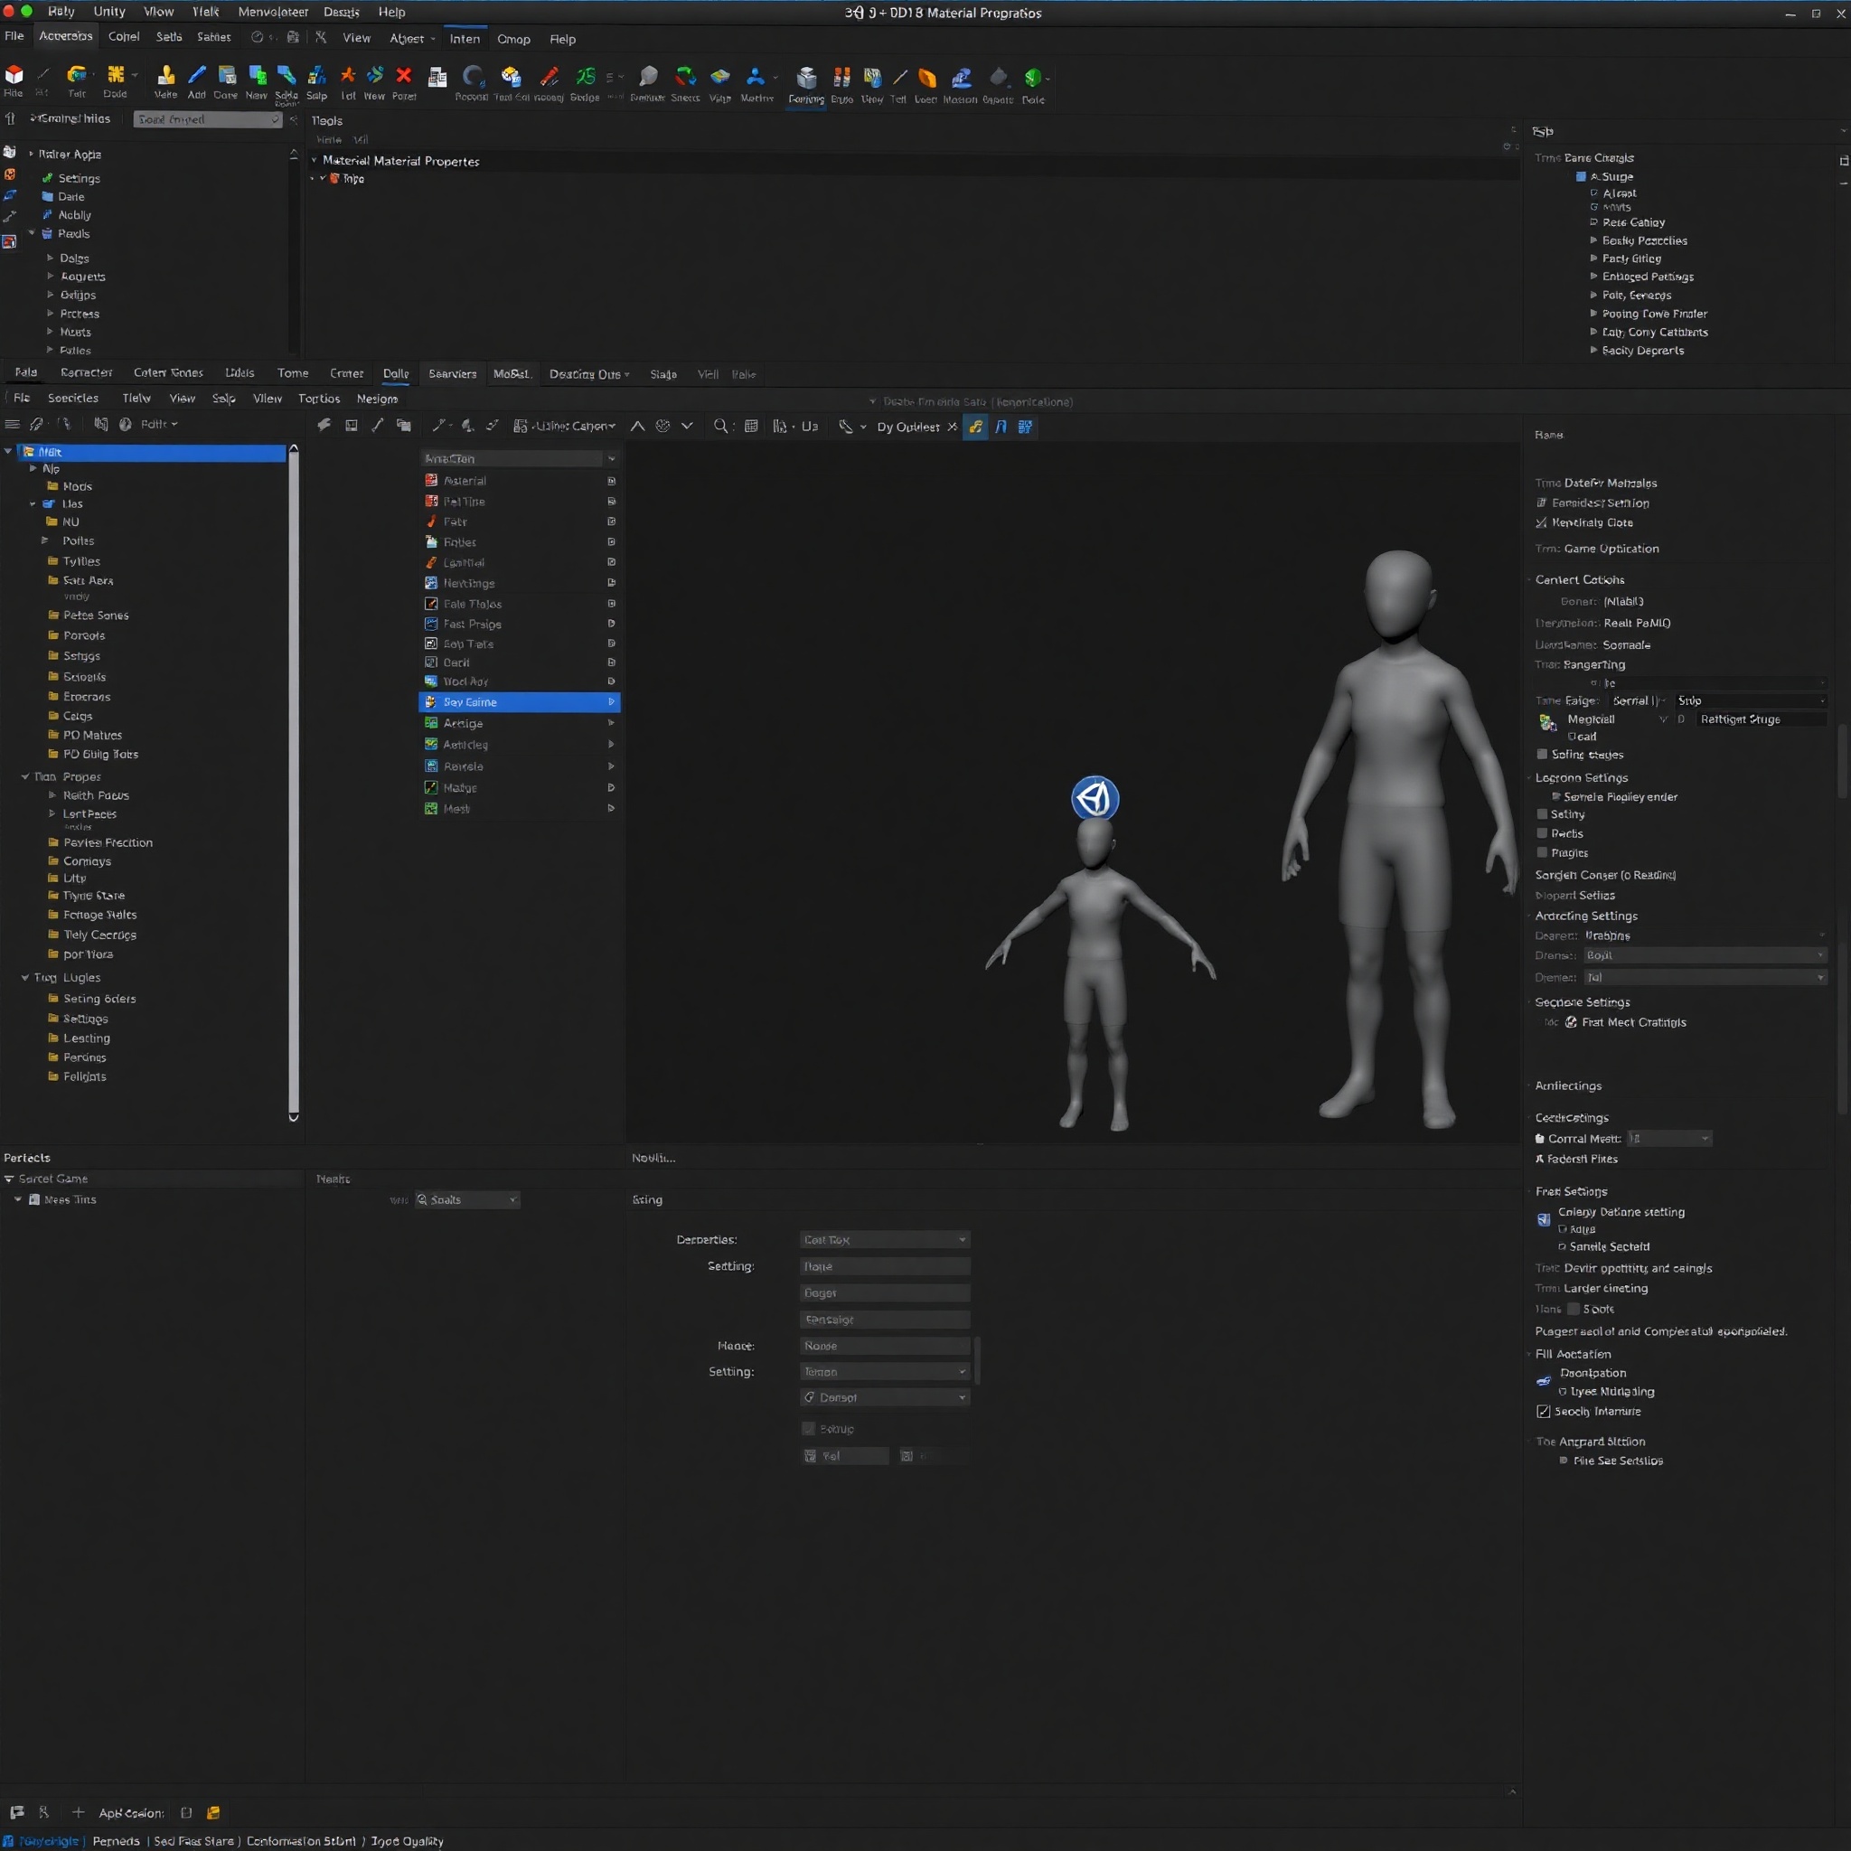Expand the Arctige submenu arrow
The width and height of the screenshot is (1851, 1851).
coord(611,723)
